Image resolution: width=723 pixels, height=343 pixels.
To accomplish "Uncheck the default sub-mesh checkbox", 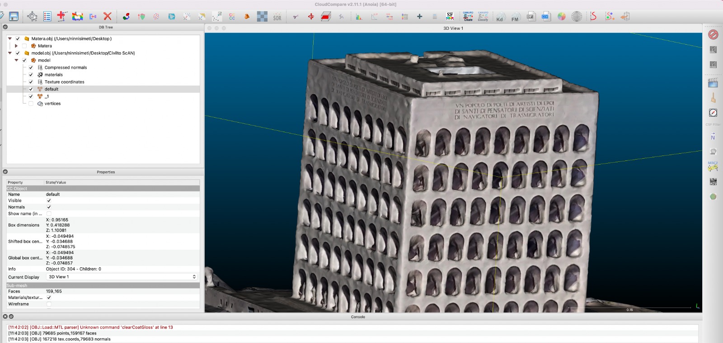I will click(31, 89).
